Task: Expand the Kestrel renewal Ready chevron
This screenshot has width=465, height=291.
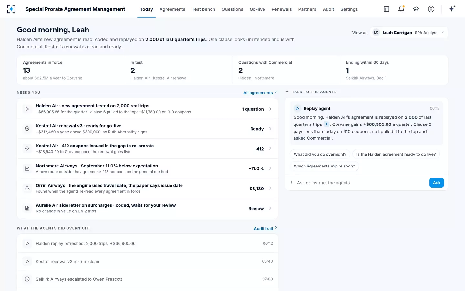Action: [x=270, y=129]
